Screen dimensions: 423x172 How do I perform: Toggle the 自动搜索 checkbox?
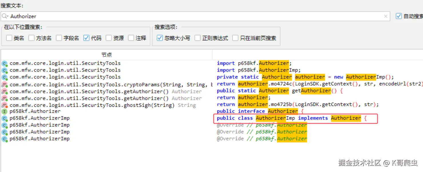pyautogui.click(x=399, y=16)
